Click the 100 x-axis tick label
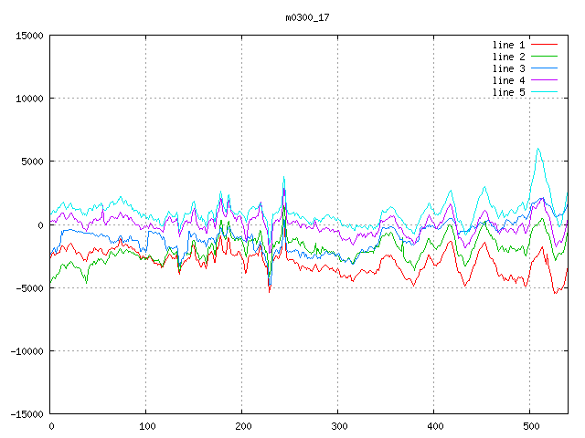Viewport: 585px width, 438px height. pyautogui.click(x=146, y=426)
